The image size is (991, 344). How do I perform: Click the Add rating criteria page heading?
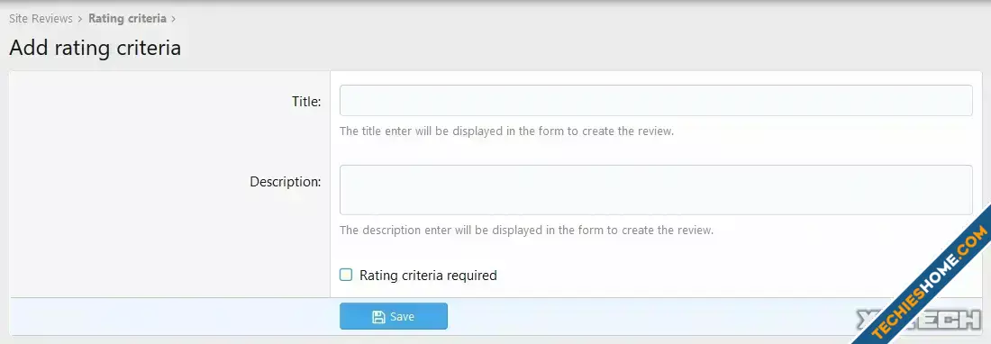click(95, 48)
